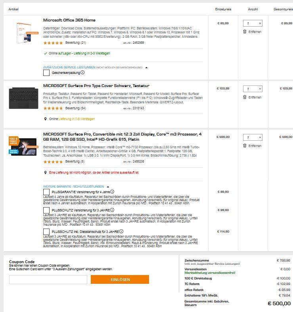Click trash icon for Surface Pro Type Cover

(x=245, y=97)
